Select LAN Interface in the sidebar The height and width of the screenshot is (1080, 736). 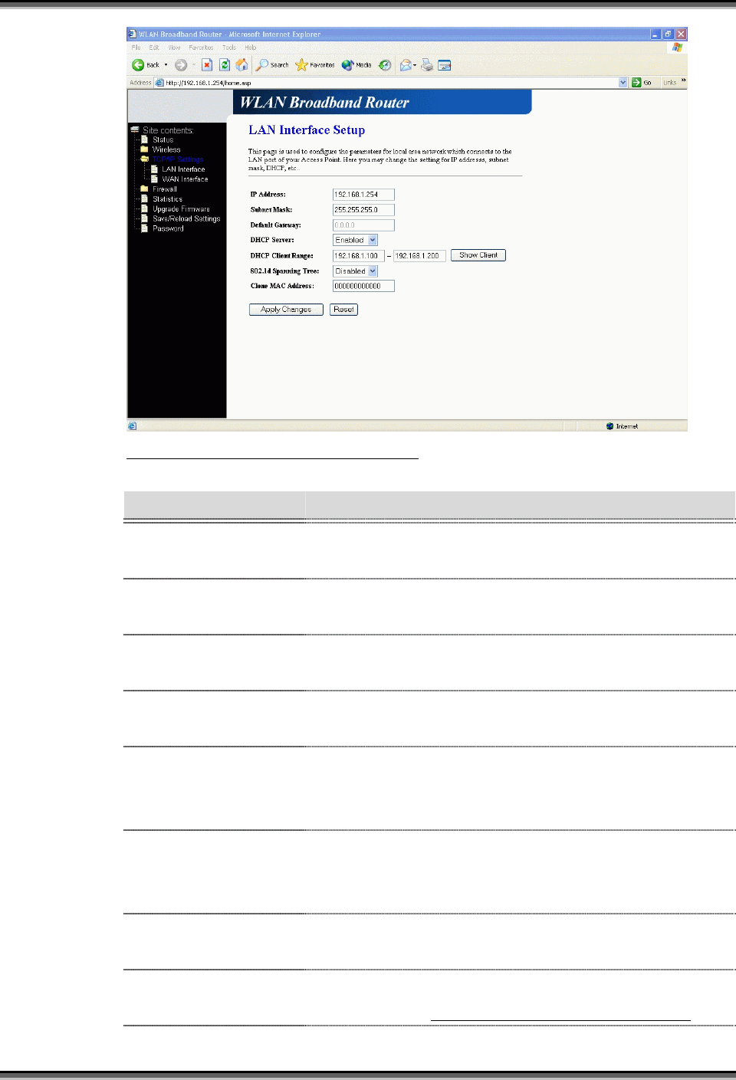(x=183, y=169)
